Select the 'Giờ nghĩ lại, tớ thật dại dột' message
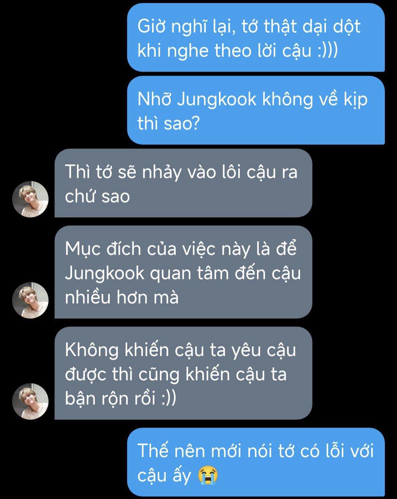The height and width of the screenshot is (499, 397). tap(256, 38)
